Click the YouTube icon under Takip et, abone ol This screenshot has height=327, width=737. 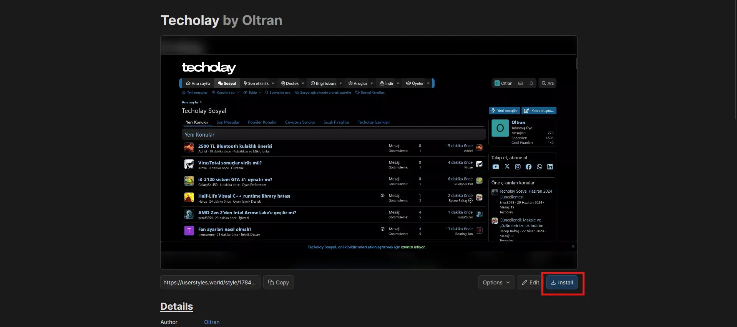496,167
